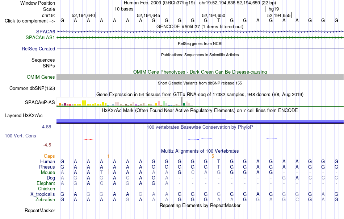This screenshot has width=344, height=219.
Task: Click the orange Gaps label
Action: coord(49,156)
